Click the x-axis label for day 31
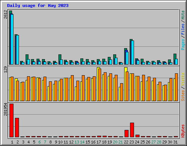This screenshot has width=187, height=146. tap(175, 142)
